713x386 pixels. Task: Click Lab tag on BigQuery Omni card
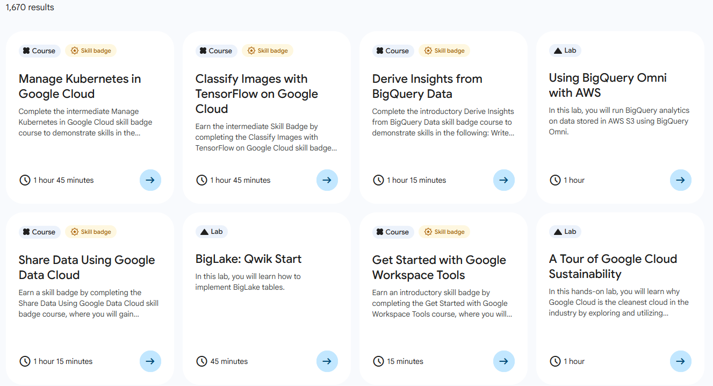[565, 51]
